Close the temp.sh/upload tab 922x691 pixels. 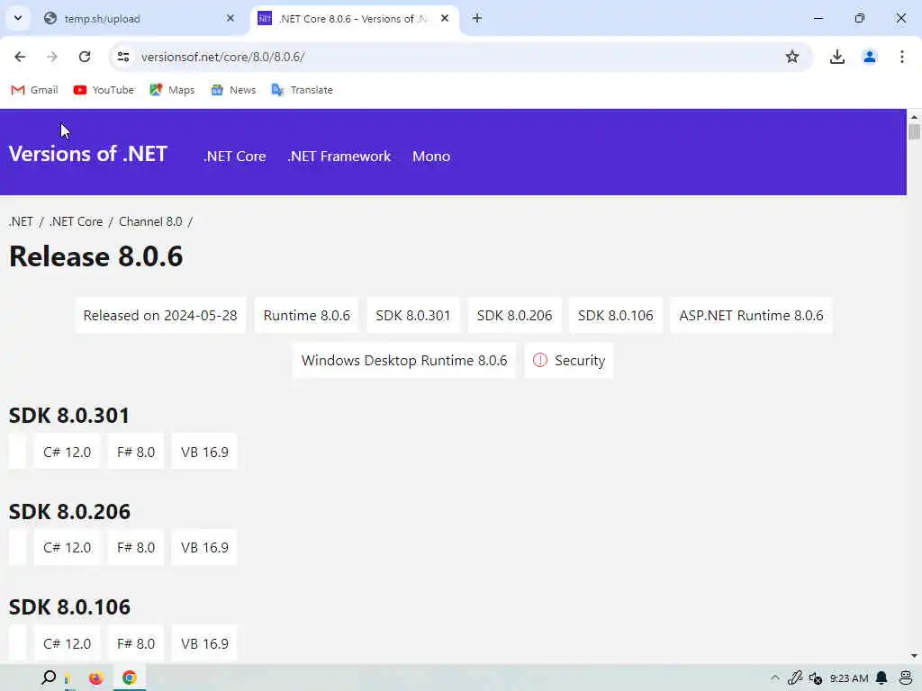230,18
